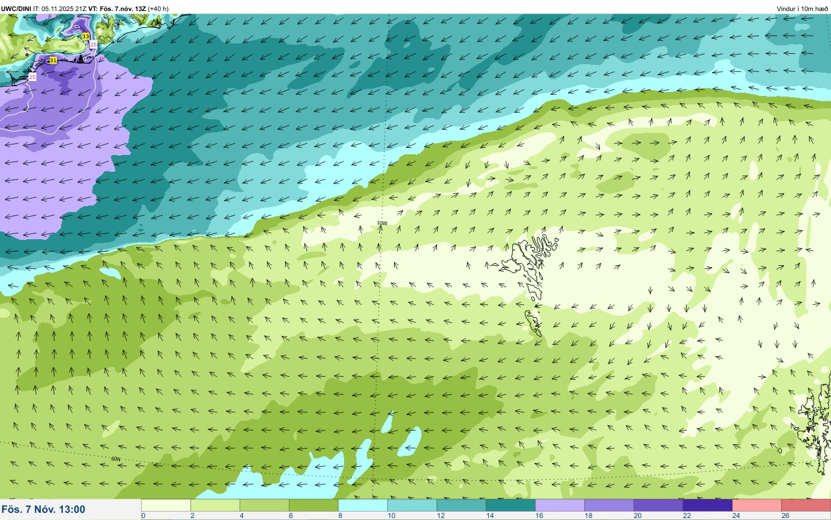Select the bright cyan 8–10 legend swatch

363,505
